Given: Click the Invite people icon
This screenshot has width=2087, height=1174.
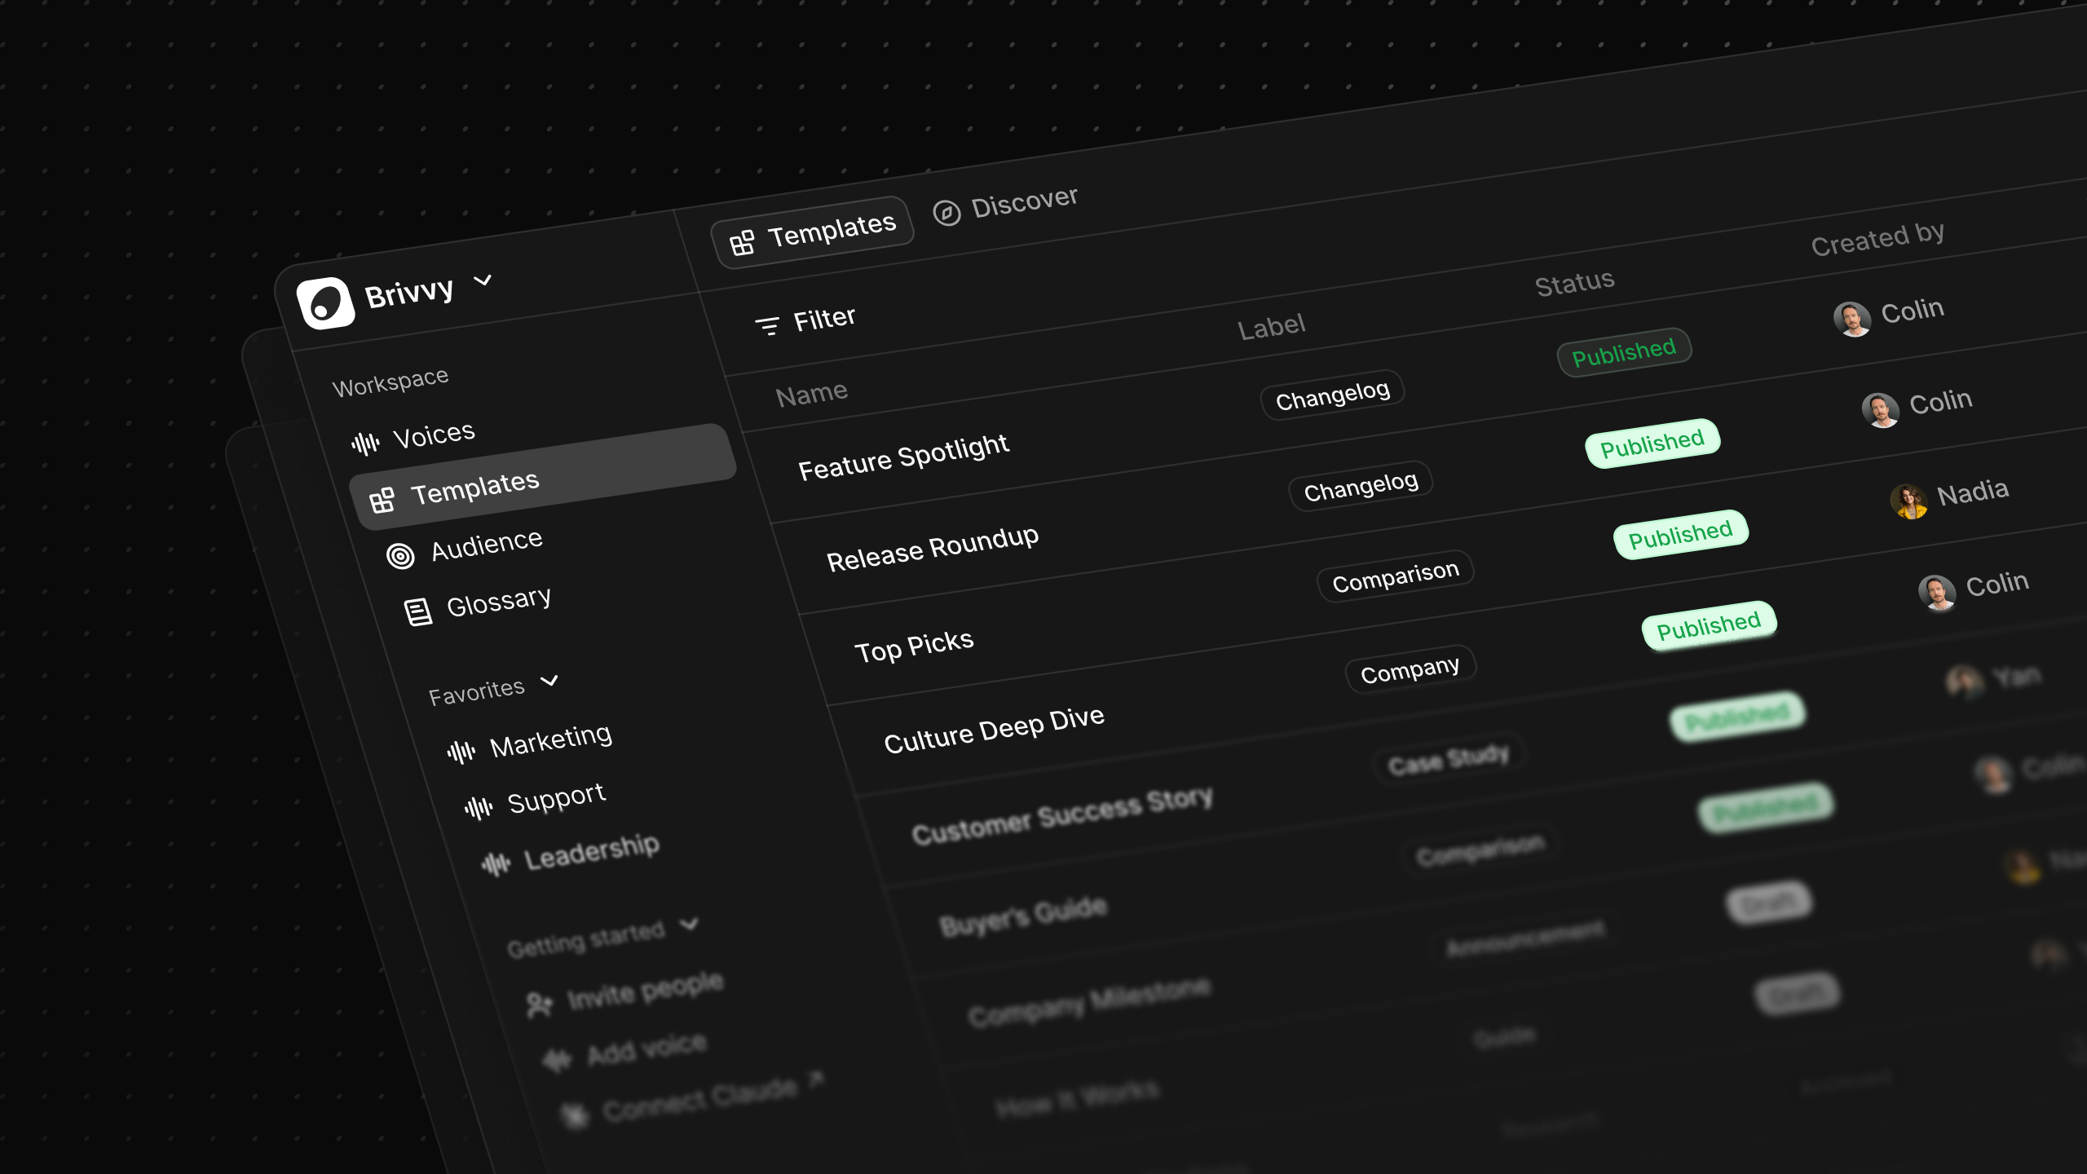Looking at the screenshot, I should click(539, 1004).
